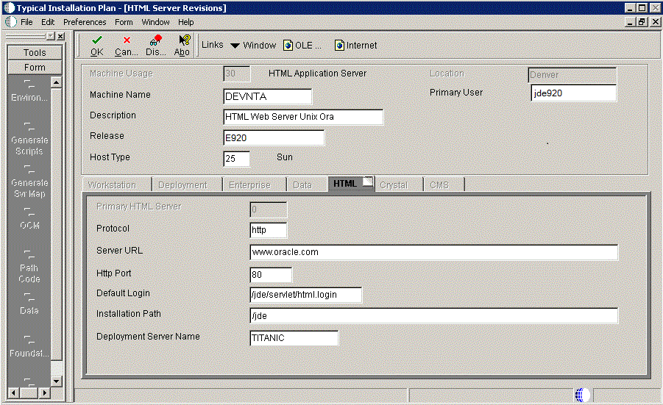Click the sidebar horizontal scroll right arrow
663x405 pixels.
[x=44, y=393]
